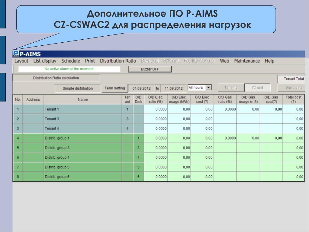Viewport: 309px width, 232px height.
Task: Select the Distrib. group 5 row
Action: click(x=83, y=167)
